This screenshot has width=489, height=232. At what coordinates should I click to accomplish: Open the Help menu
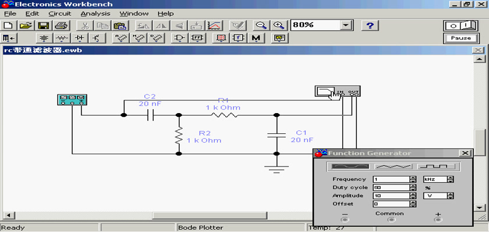pyautogui.click(x=165, y=14)
